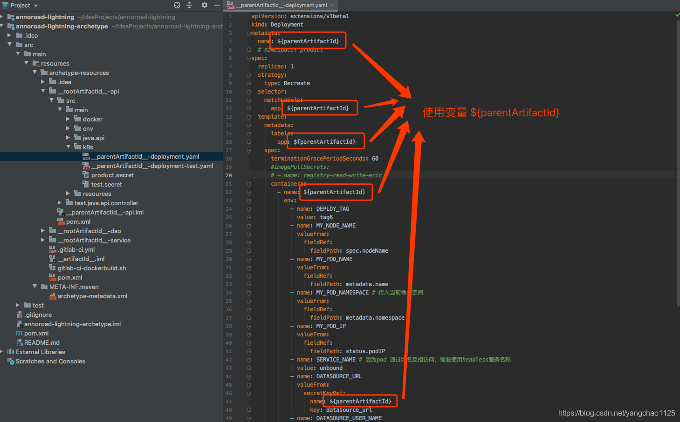The image size is (680, 422).
Task: Toggle fold marker at line 23 env
Action: [249, 201]
